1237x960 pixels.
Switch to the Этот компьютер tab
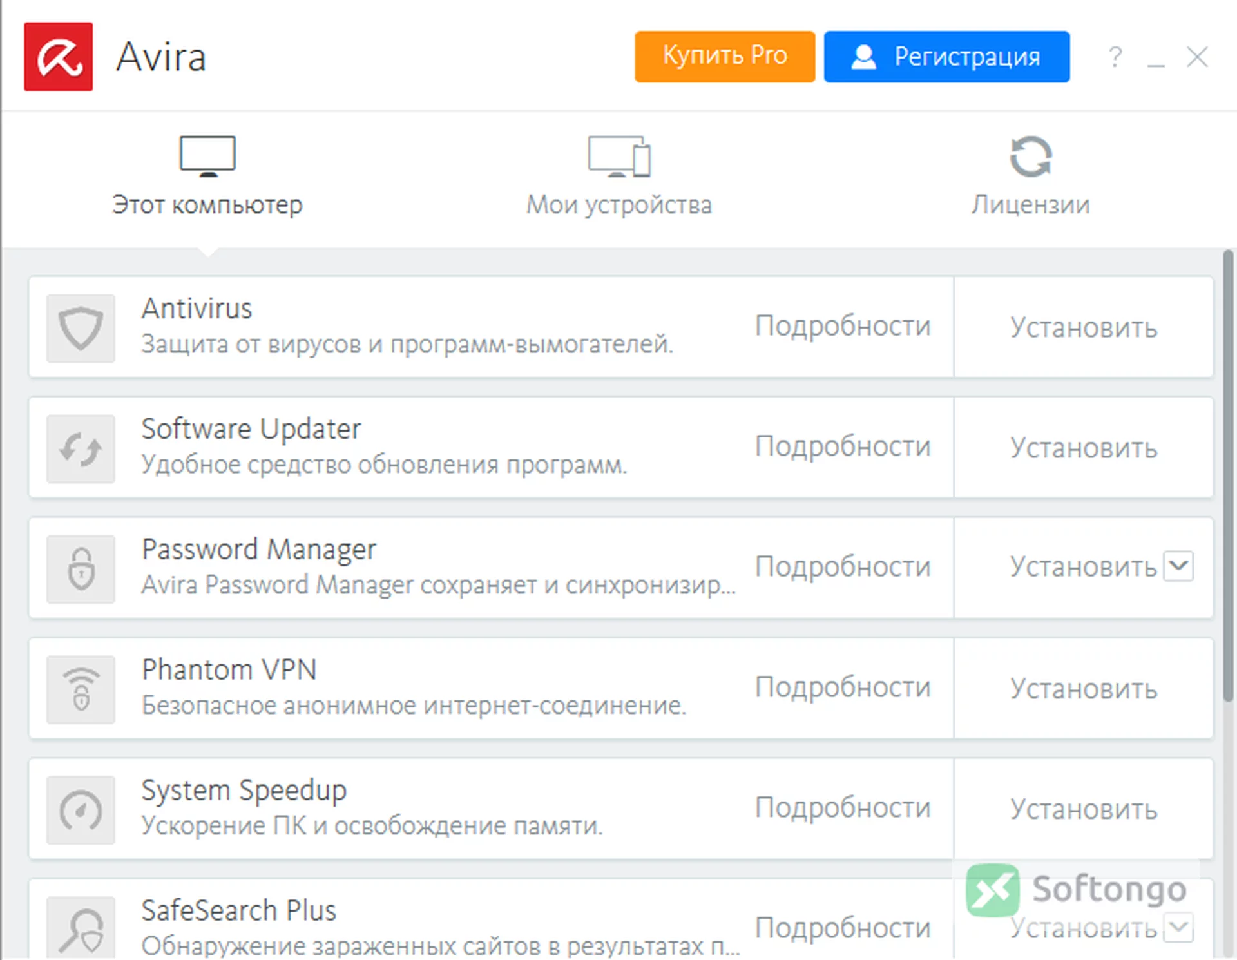point(207,177)
